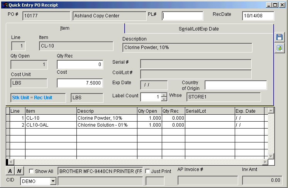
Task: Switch to the Serial/Lot/Exp Date tab
Action: pos(199,29)
